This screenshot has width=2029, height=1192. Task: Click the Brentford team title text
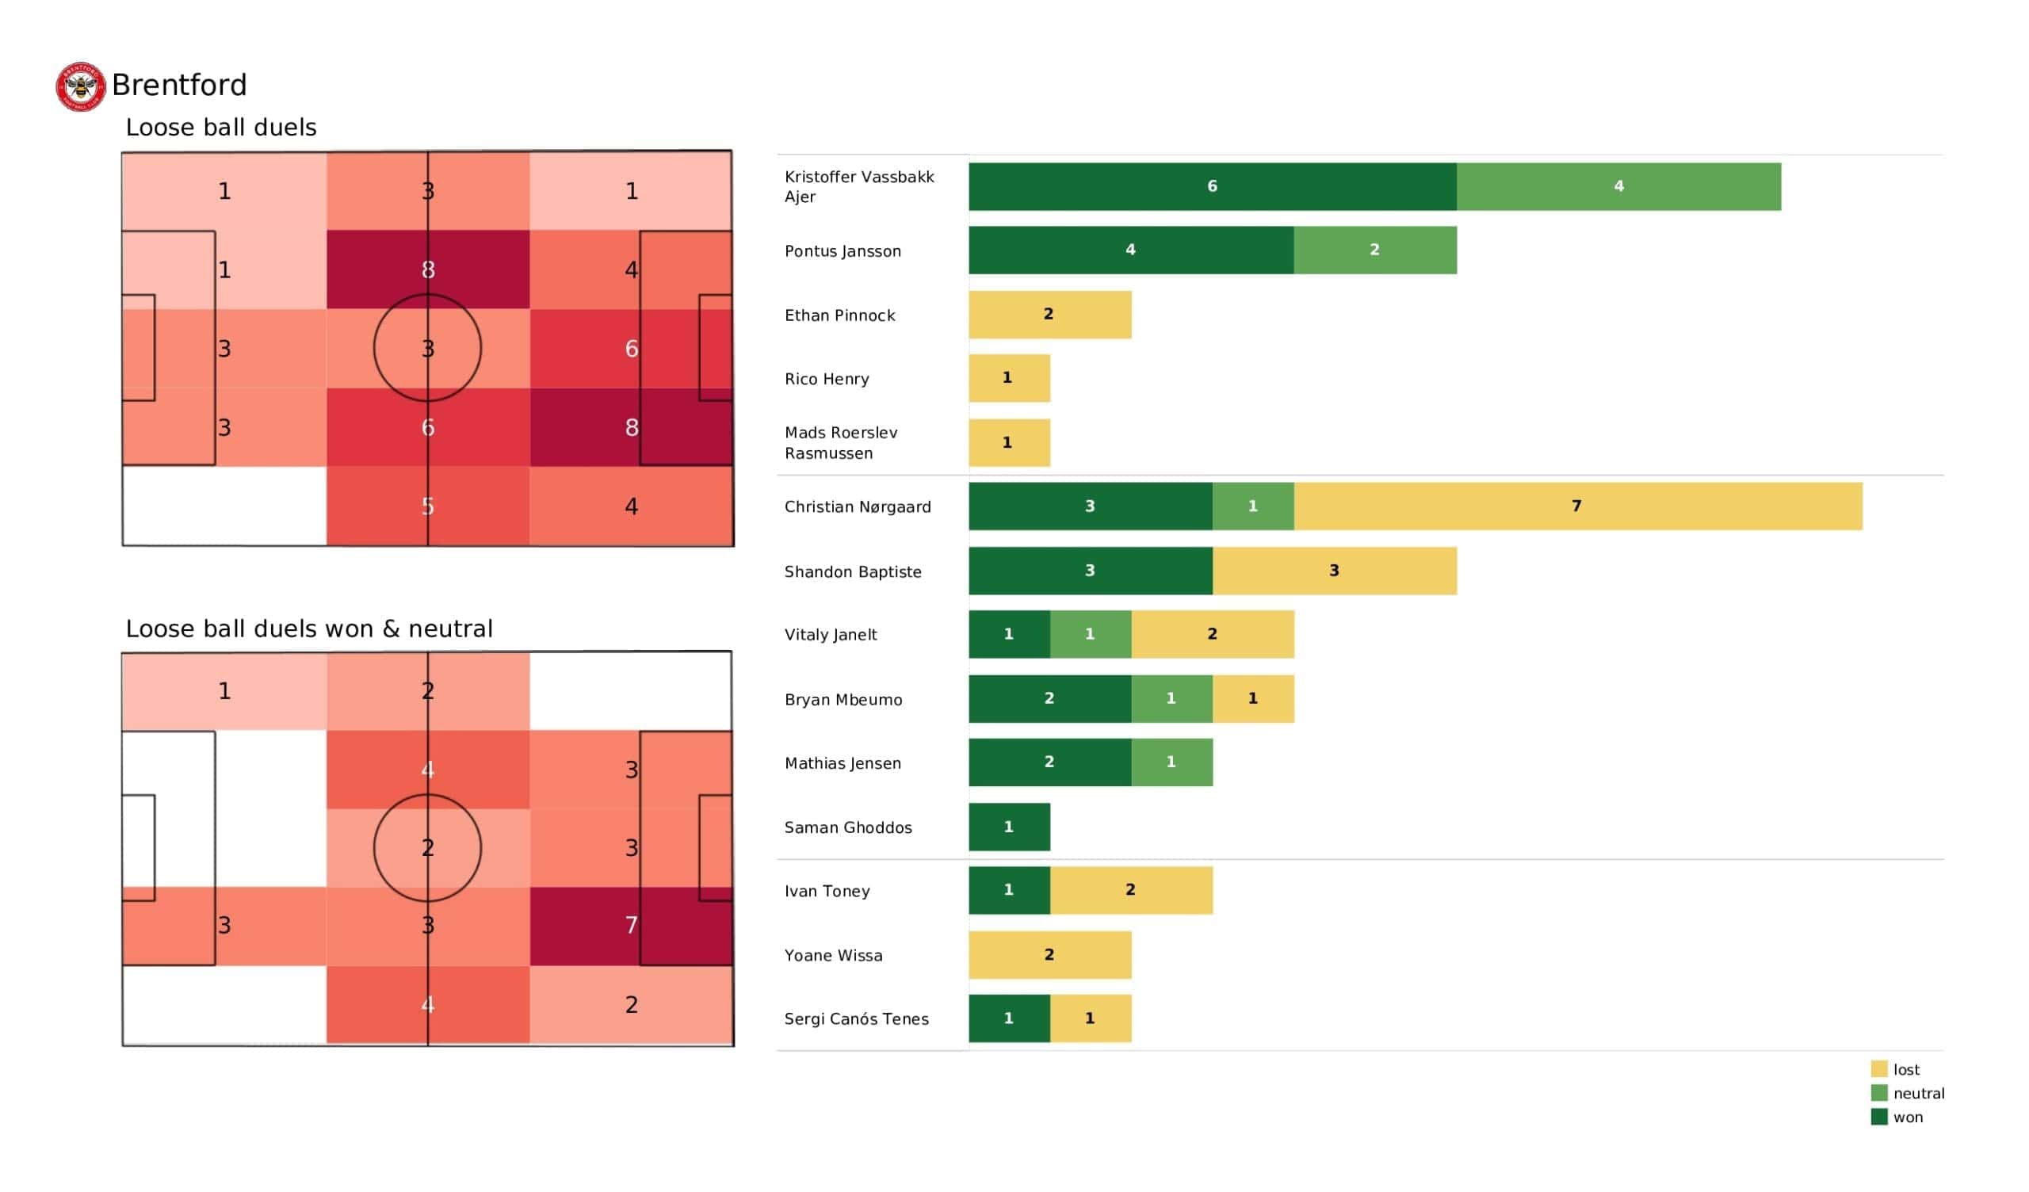tap(179, 85)
